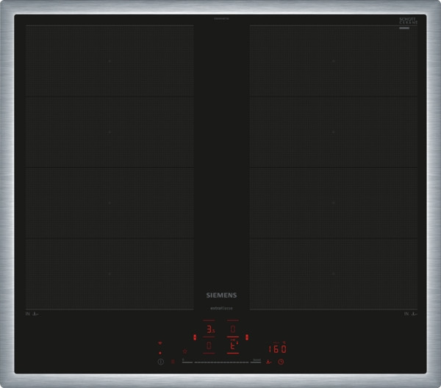Tap the right flex zone link indicator
Image resolution: width=441 pixels, height=388 pixels.
pos(248,337)
